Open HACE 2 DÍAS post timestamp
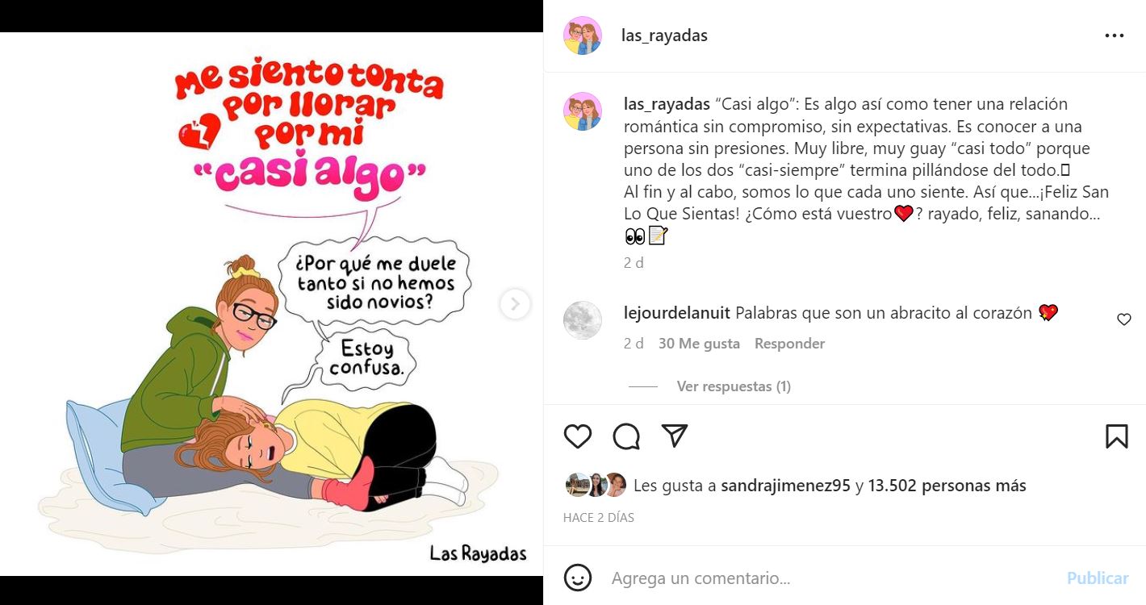The width and height of the screenshot is (1146, 605). coord(599,518)
